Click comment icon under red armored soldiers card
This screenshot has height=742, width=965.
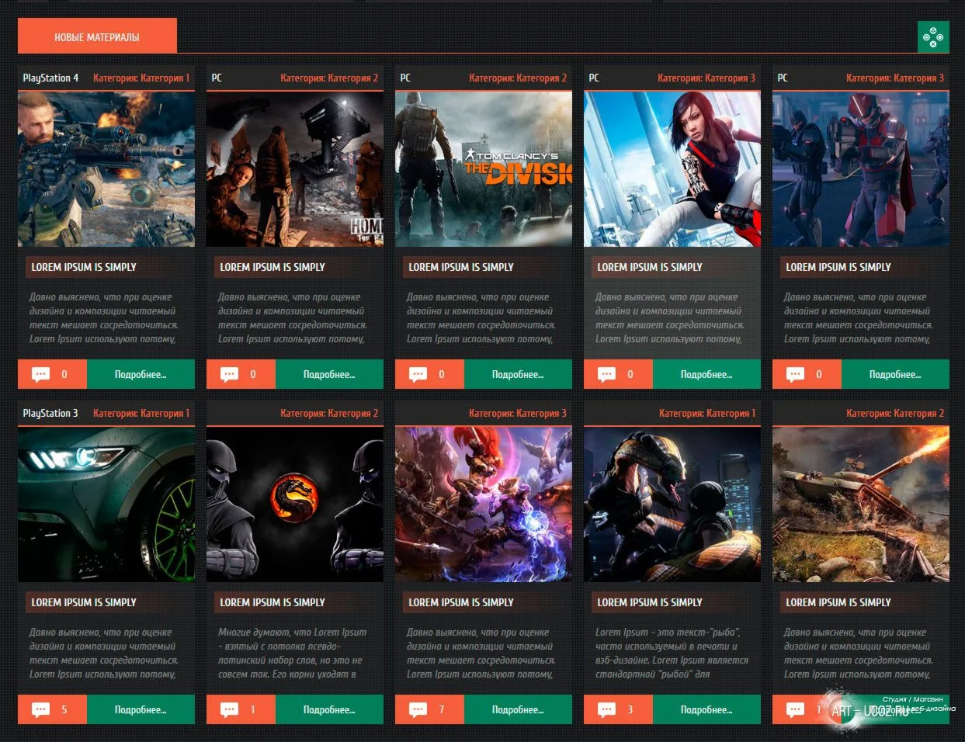(796, 375)
